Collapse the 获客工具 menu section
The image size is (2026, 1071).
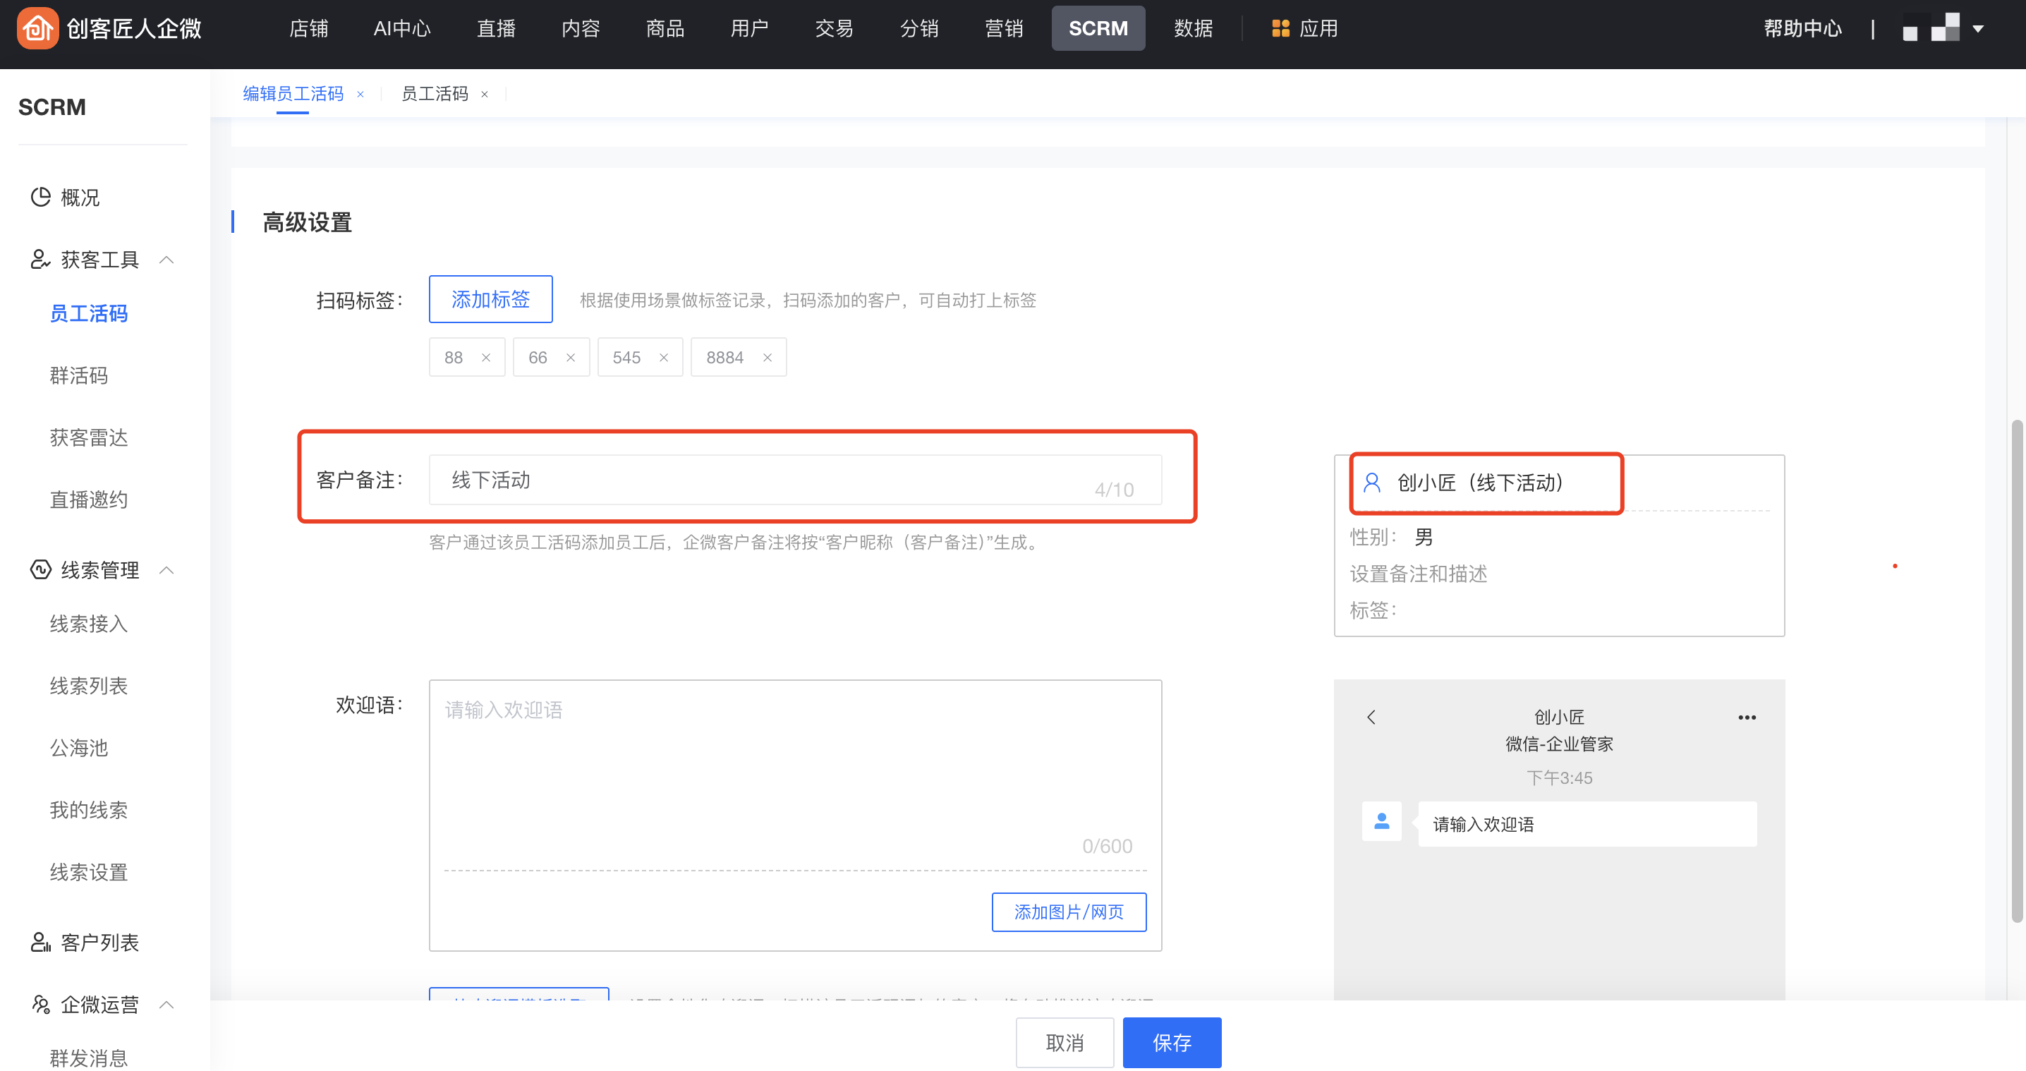click(166, 260)
